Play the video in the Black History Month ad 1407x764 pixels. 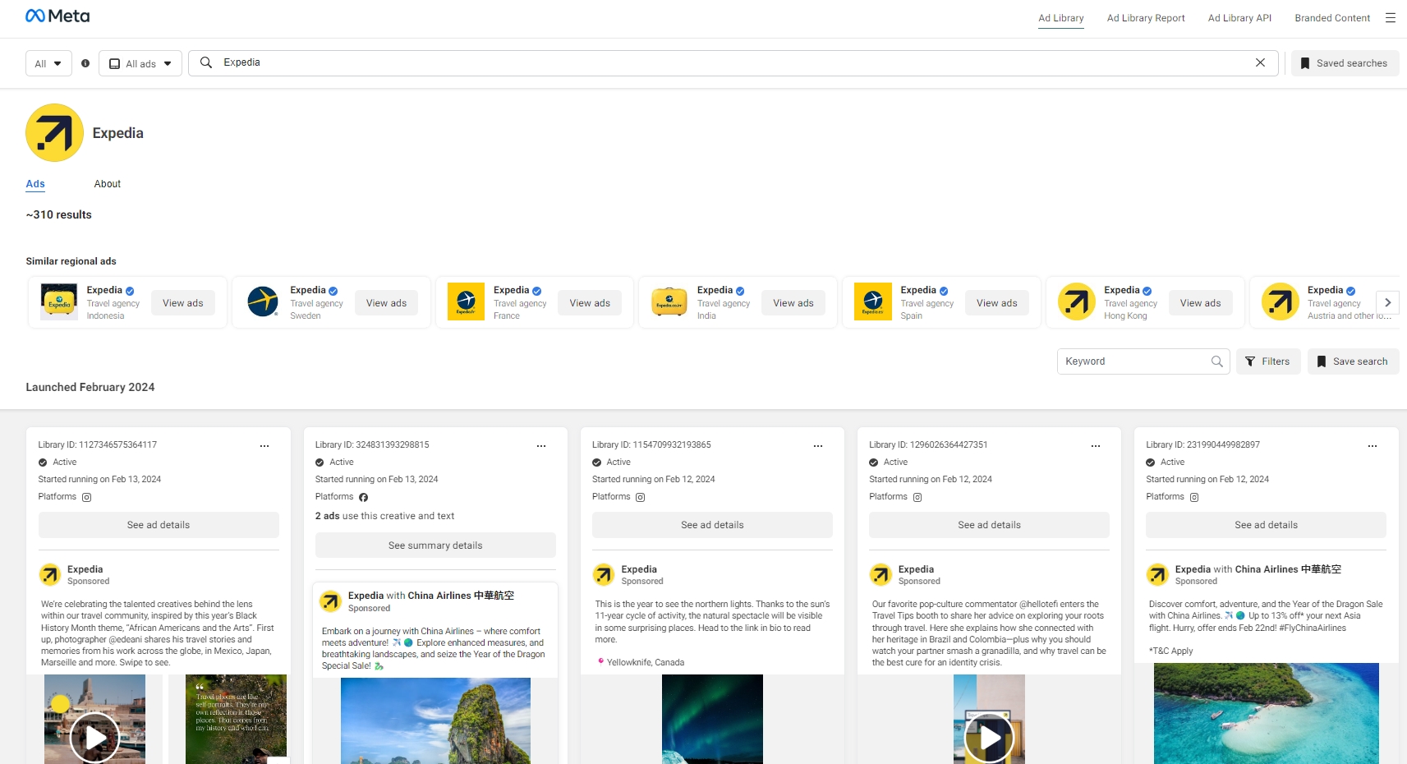point(94,737)
